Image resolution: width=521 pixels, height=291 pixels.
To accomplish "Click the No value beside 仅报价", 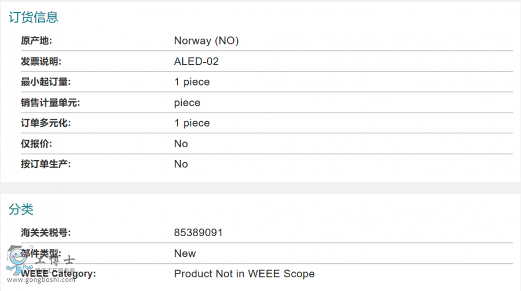I will [x=181, y=144].
